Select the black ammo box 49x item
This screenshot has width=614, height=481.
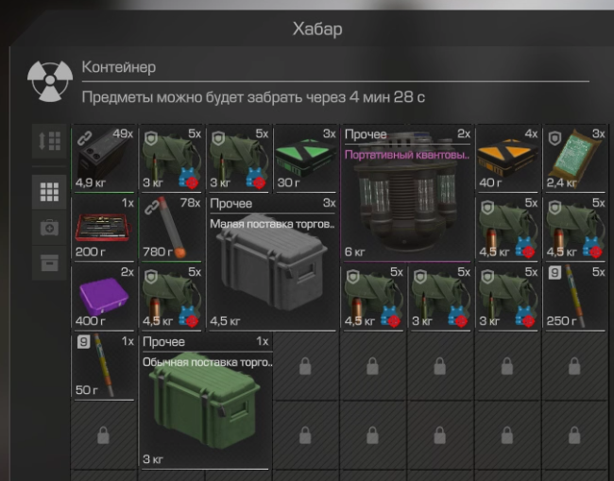pos(104,159)
